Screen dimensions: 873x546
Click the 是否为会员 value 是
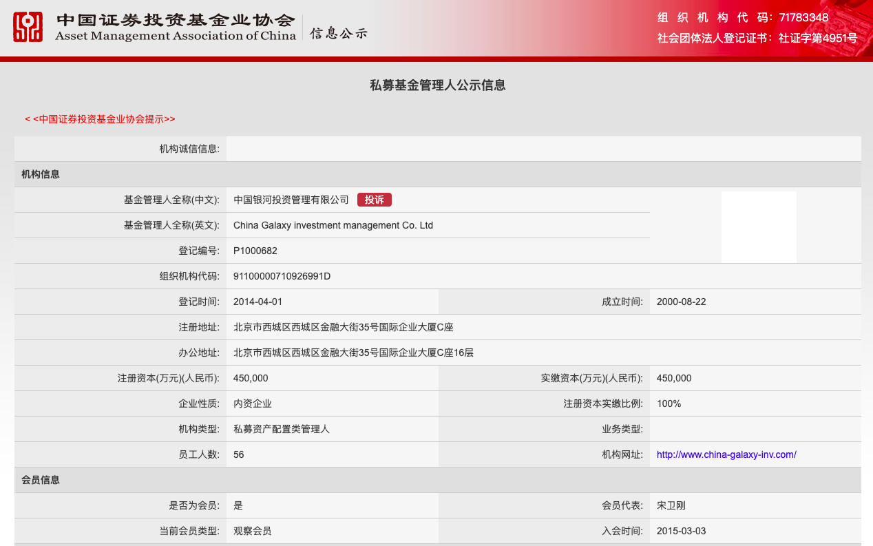pos(238,505)
